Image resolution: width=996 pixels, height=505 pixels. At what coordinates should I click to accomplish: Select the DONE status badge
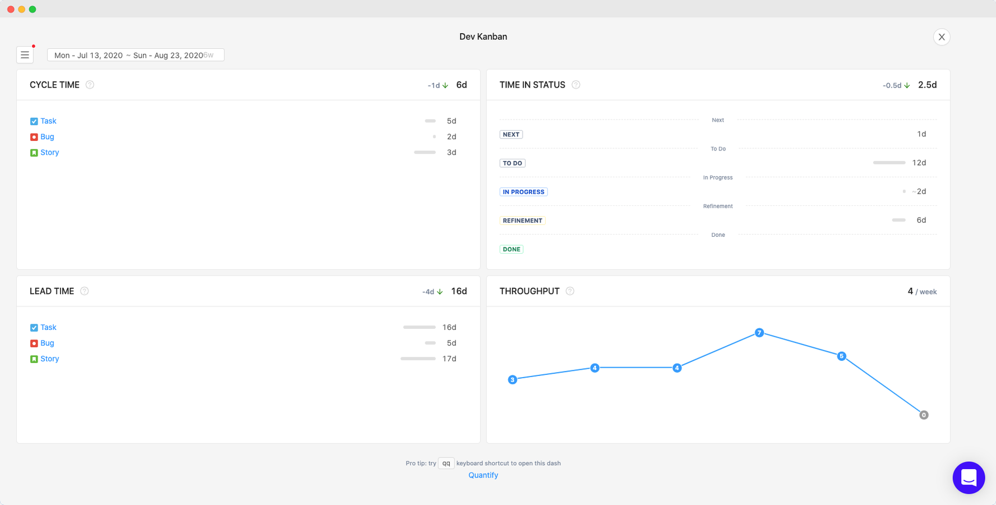click(511, 249)
